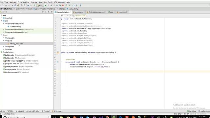Open the Refactor menu

(34, 2)
